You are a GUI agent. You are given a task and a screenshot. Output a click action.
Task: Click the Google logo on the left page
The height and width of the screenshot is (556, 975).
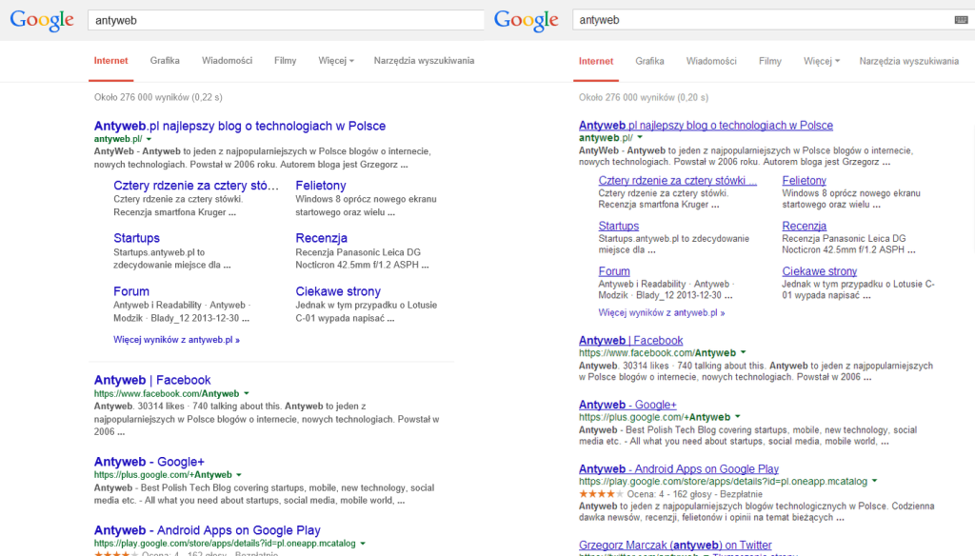click(42, 20)
